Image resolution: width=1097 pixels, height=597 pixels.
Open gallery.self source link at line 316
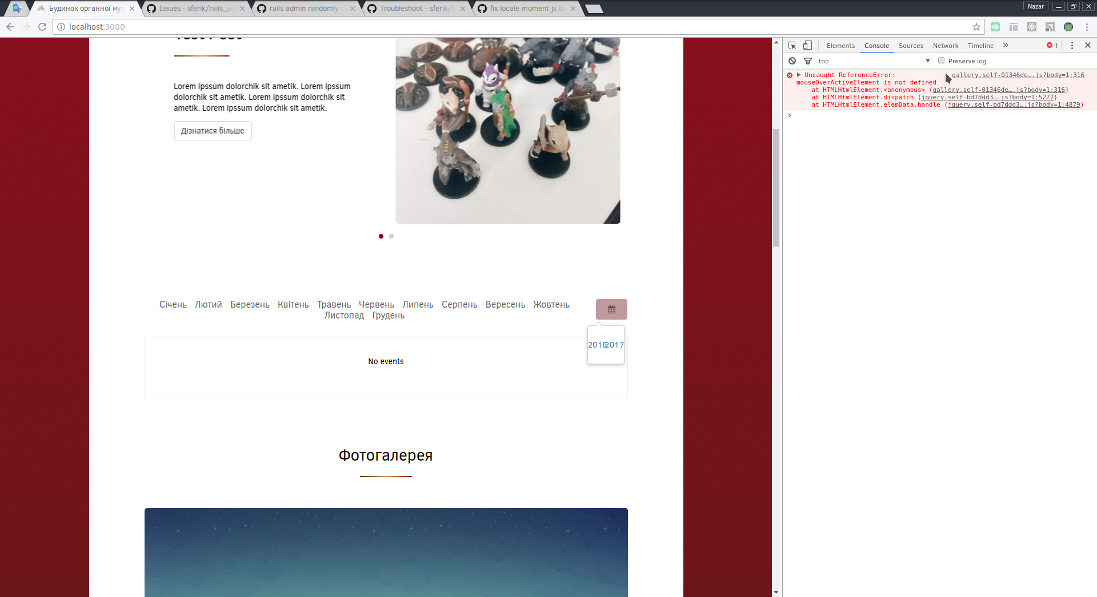[1018, 75]
